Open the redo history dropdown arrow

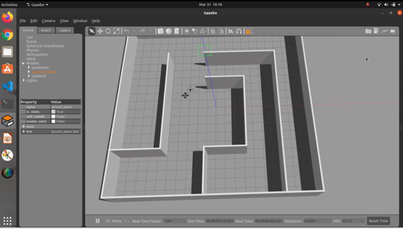point(150,31)
